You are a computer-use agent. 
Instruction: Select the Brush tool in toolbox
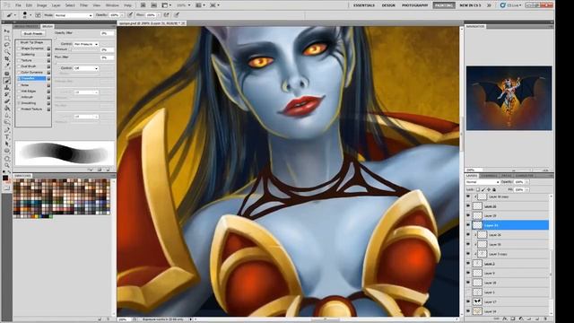(x=6, y=81)
